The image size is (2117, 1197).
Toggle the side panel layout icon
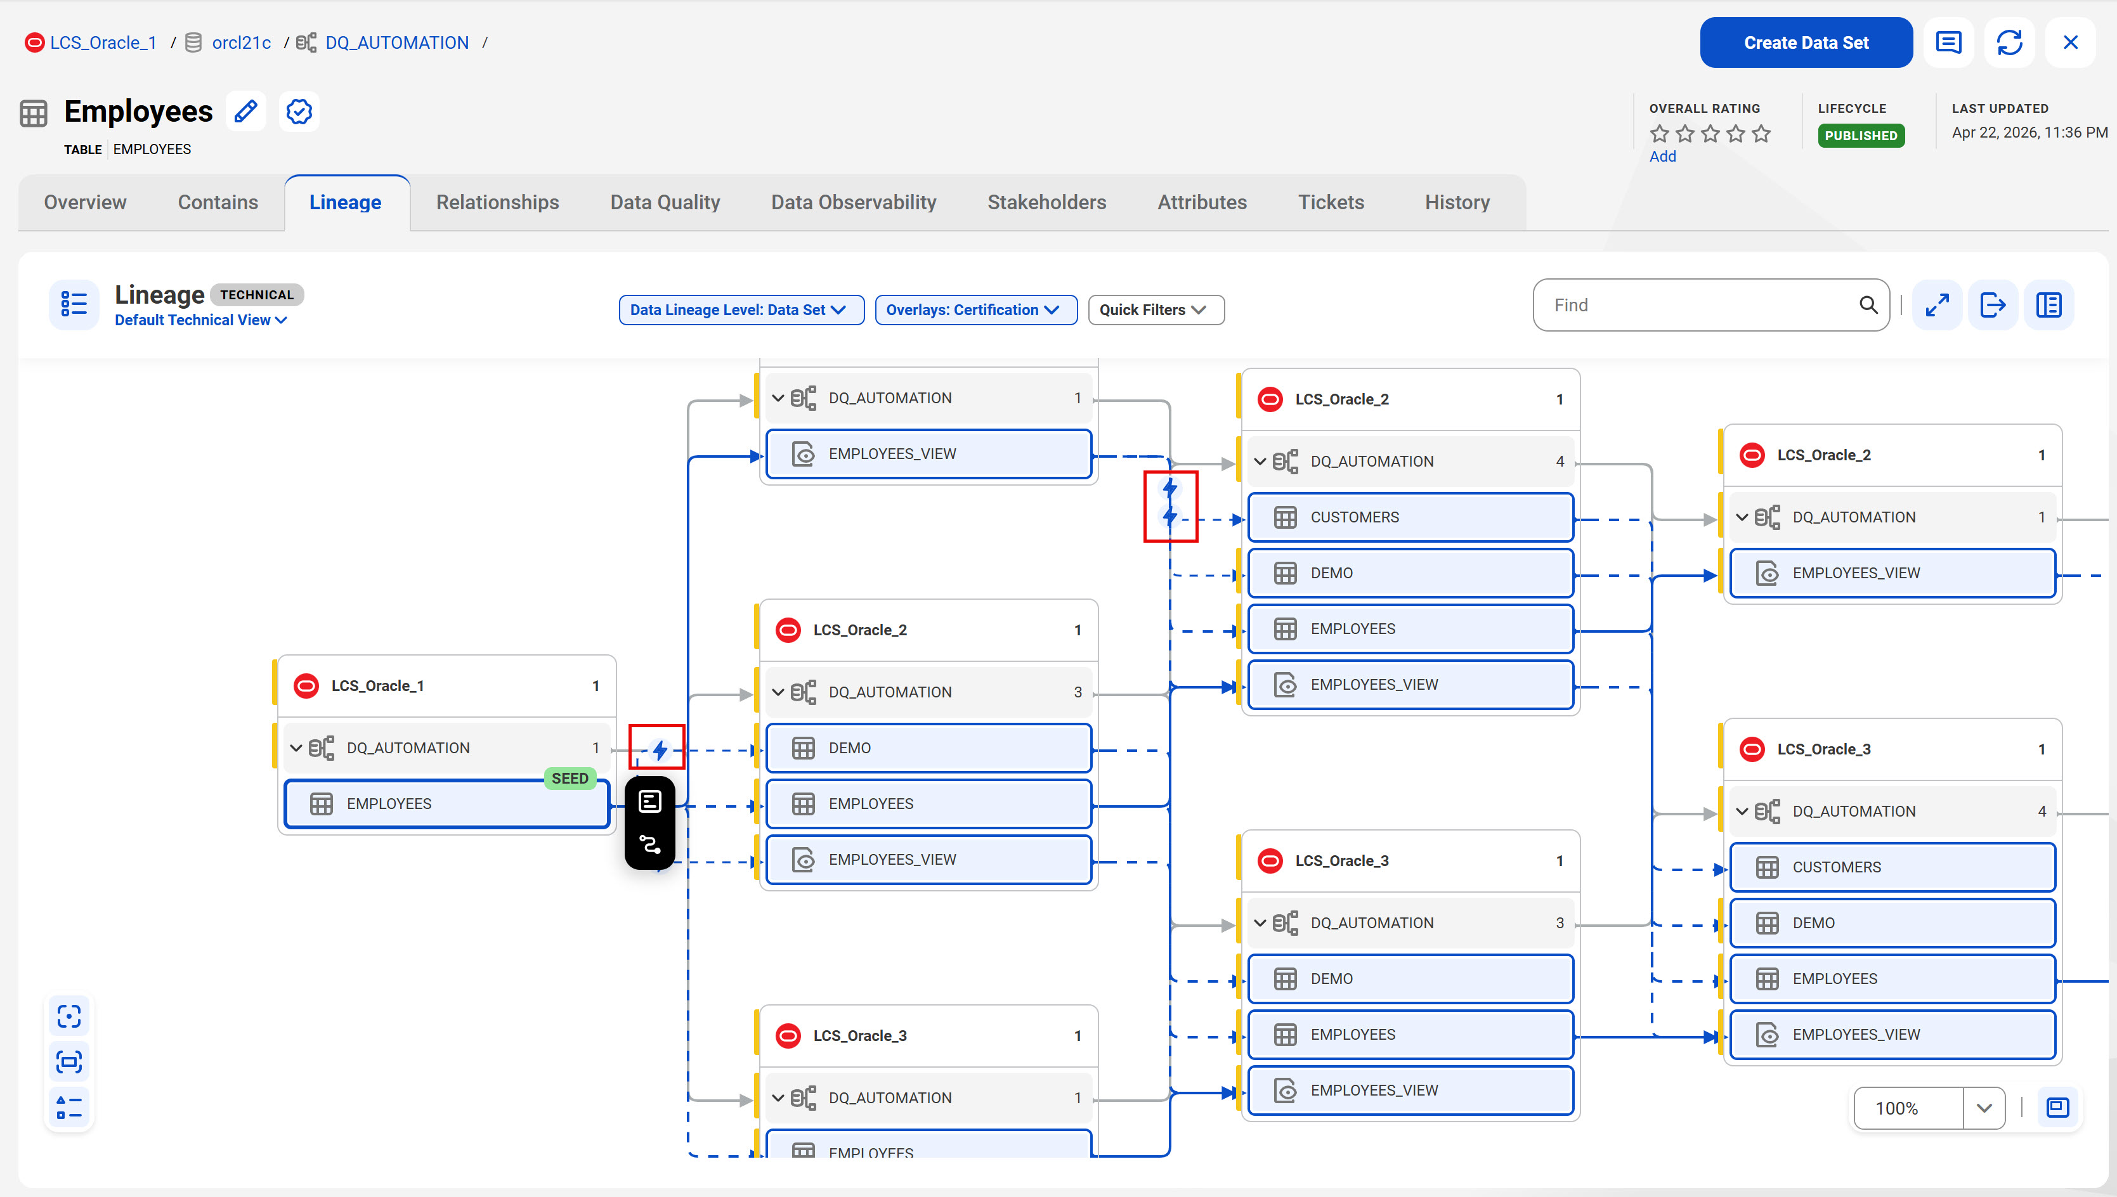click(x=2049, y=305)
